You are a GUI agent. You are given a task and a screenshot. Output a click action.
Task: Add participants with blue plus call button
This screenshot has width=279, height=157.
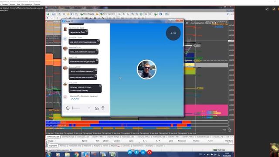coord(143,152)
